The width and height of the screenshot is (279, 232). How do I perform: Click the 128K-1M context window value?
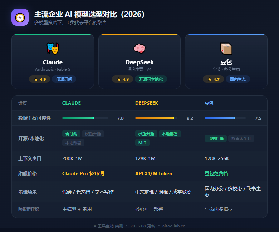pyautogui.click(x=145, y=158)
